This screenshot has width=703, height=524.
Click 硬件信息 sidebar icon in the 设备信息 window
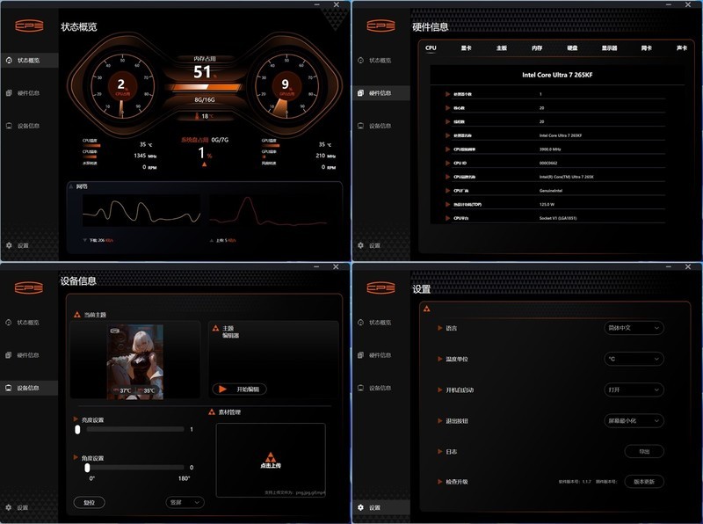(9, 355)
